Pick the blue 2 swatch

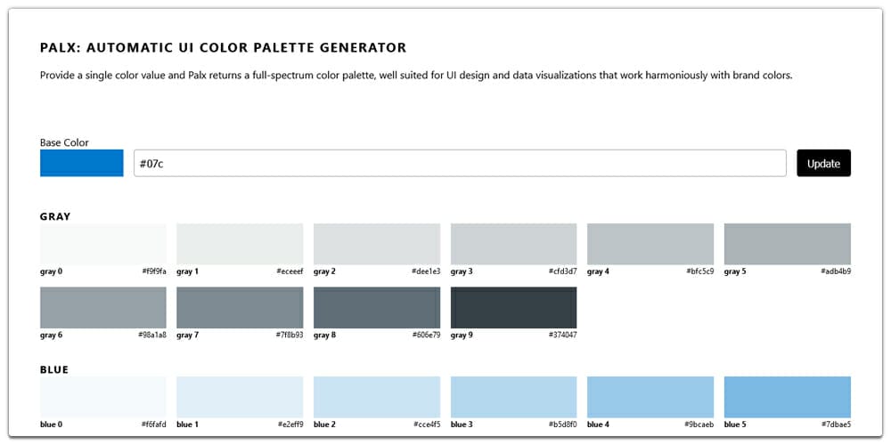pyautogui.click(x=377, y=397)
